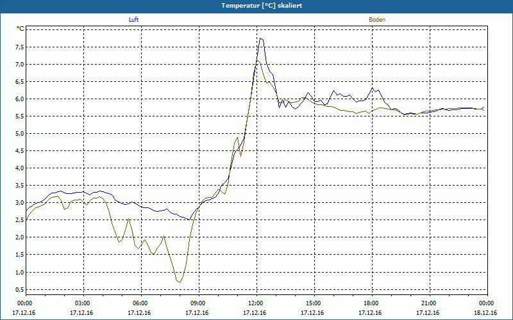Click the '°C' unit label on the y-axis
Screen dimensions: 513x320
tap(21, 29)
